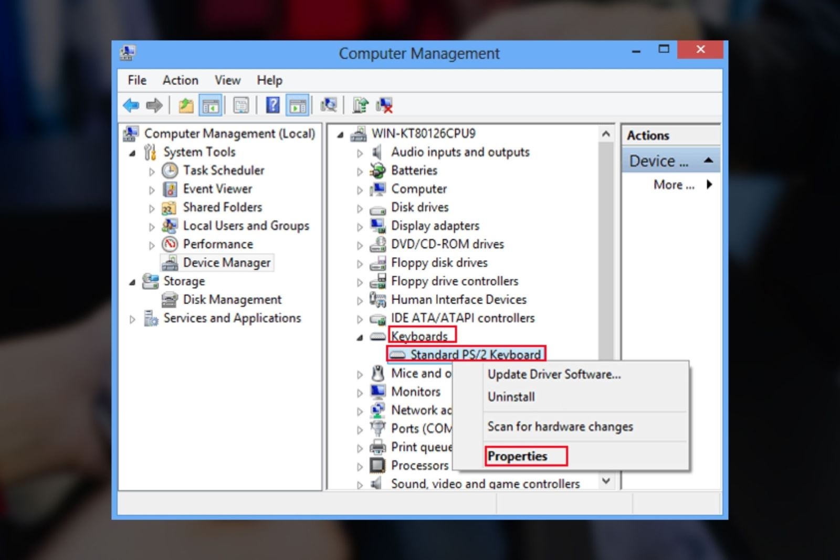Click More Actions in the Actions pane
The height and width of the screenshot is (560, 840).
674,185
